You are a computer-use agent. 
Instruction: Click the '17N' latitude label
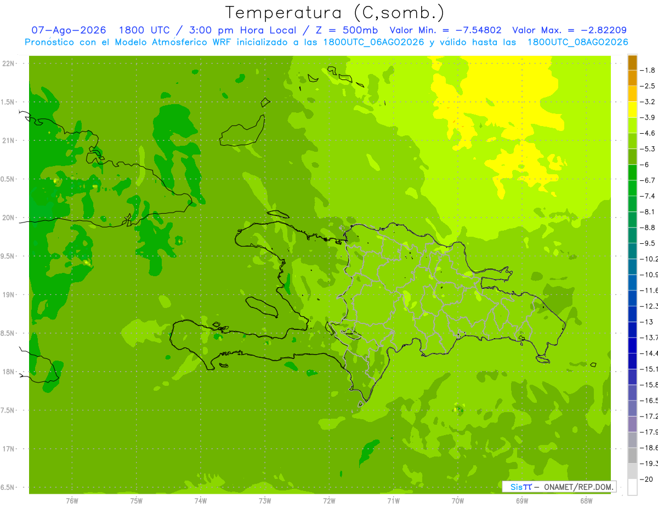point(9,449)
